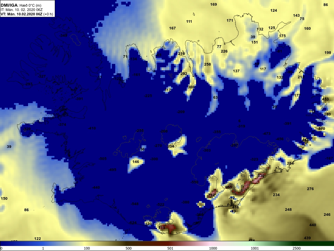This screenshot has width=334, height=251.
Task: Click the map value -522
Action: click(160, 204)
